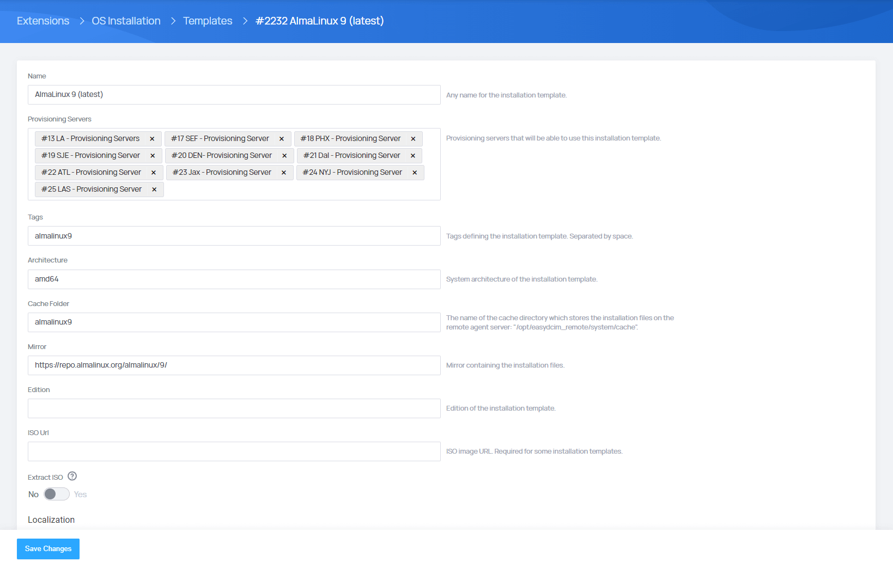Click the 'No' label beside Extract ISO
Screen dimensions: 893x568
point(33,494)
